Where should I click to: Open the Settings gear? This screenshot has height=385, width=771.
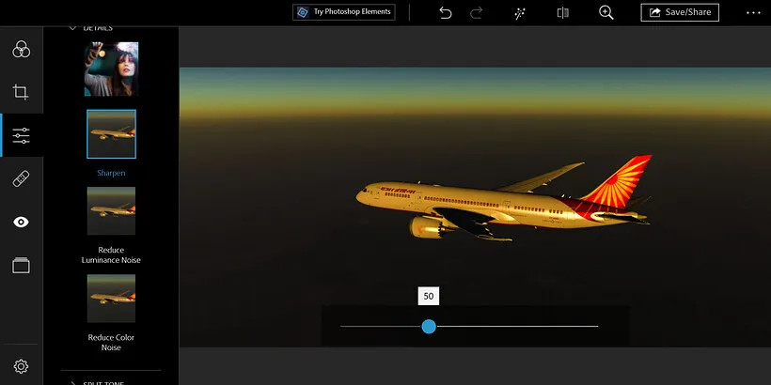(21, 366)
